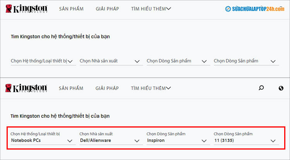Click the Kingston logo in the top header
This screenshot has width=290, height=160.
[x=26, y=9]
